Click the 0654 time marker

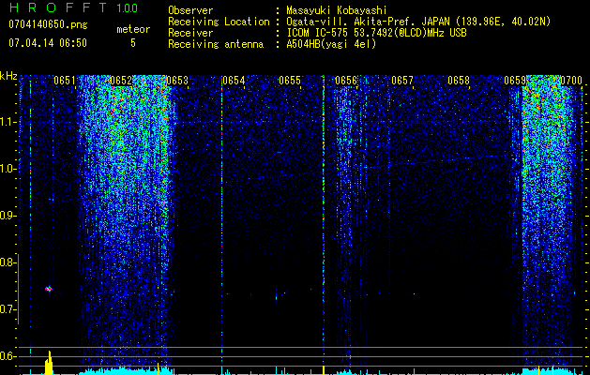pos(234,81)
